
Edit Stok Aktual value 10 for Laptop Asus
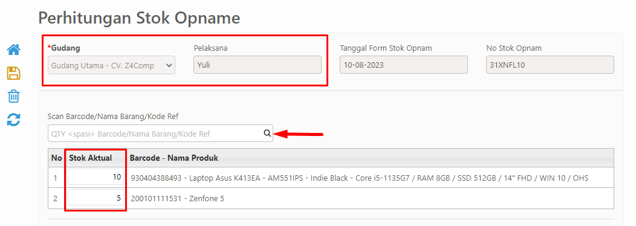[x=96, y=177]
